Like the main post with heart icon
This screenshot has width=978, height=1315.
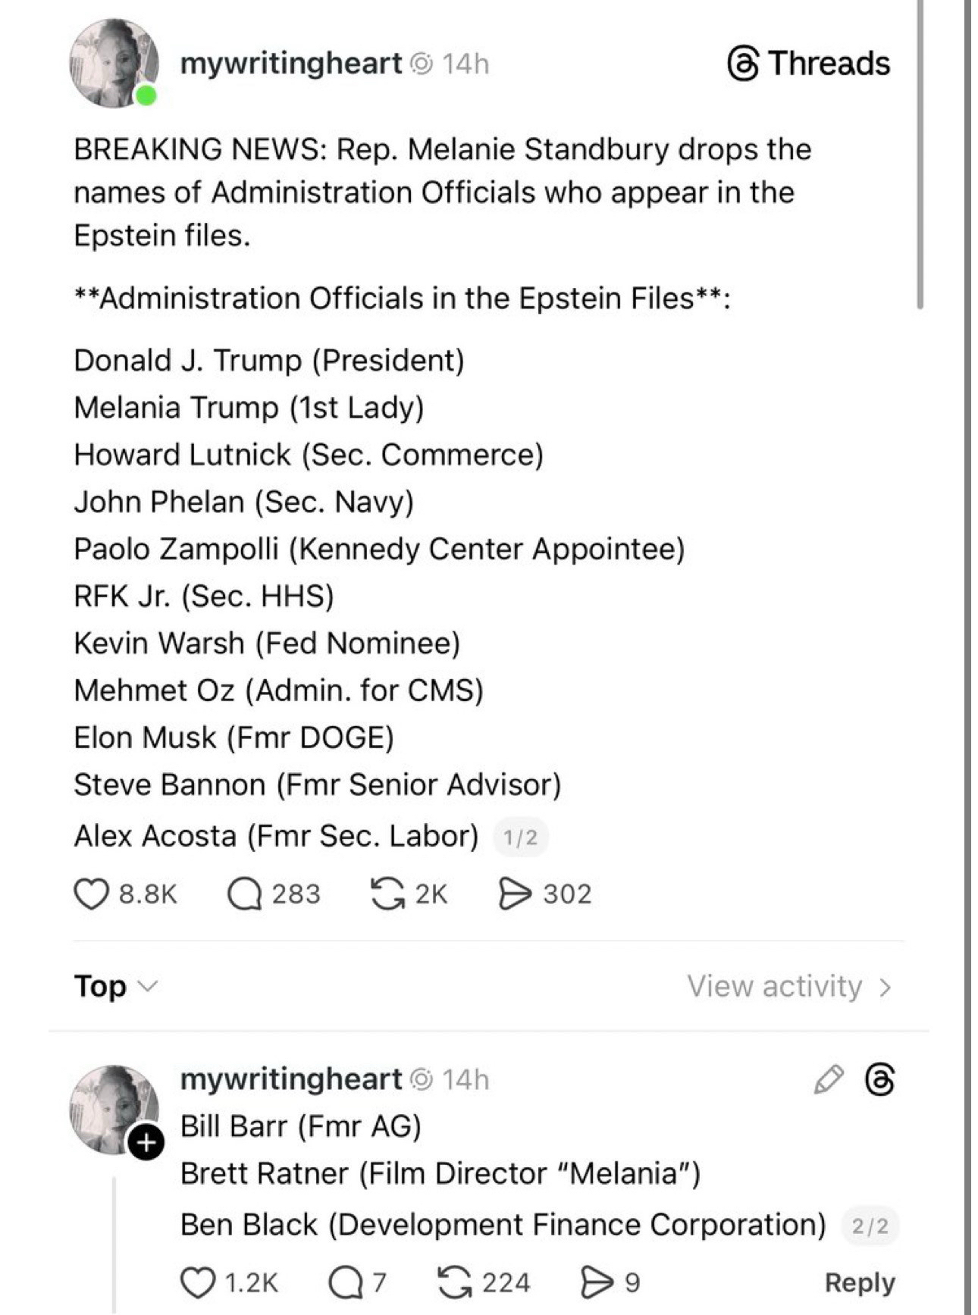(x=90, y=894)
